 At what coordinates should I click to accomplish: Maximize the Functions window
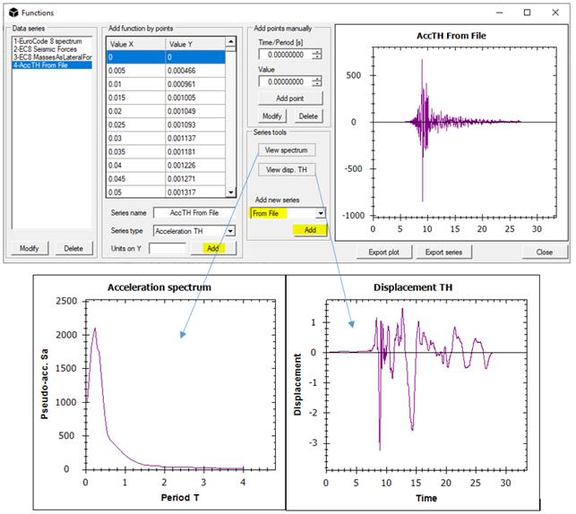527,13
